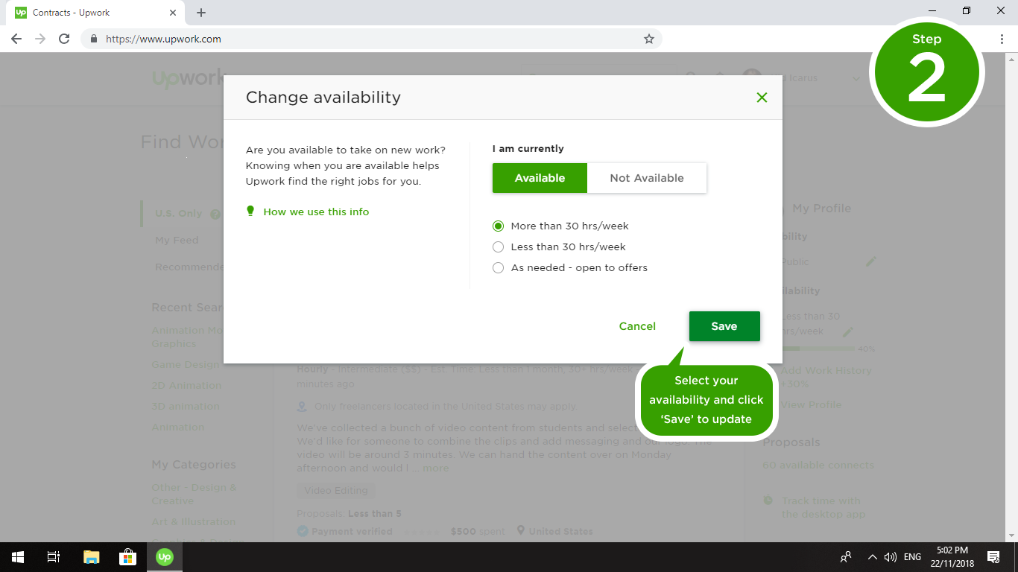The width and height of the screenshot is (1018, 572).
Task: Open the Windows Action Center notifications
Action: (993, 557)
